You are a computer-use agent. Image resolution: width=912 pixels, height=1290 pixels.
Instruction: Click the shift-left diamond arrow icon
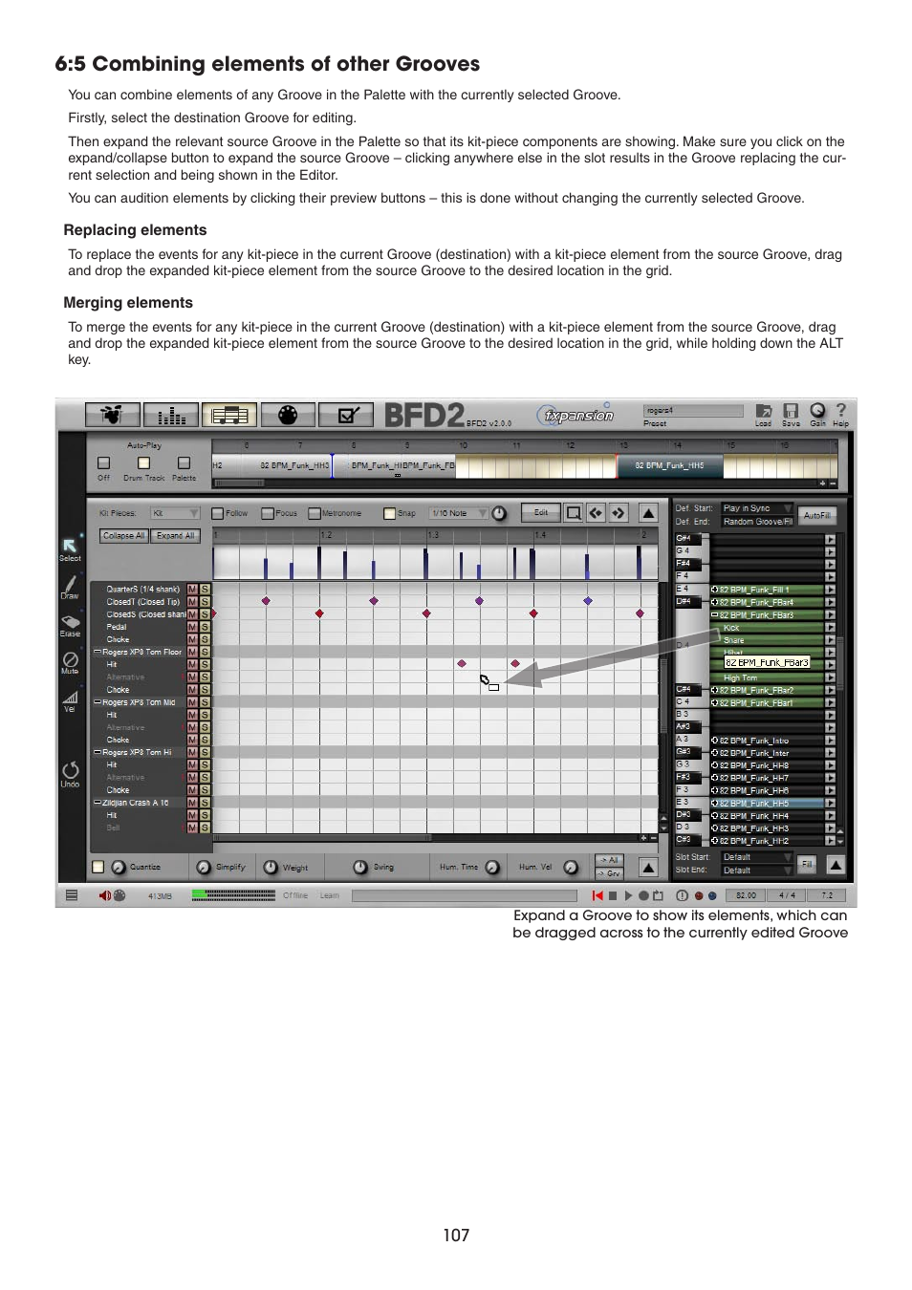click(596, 513)
